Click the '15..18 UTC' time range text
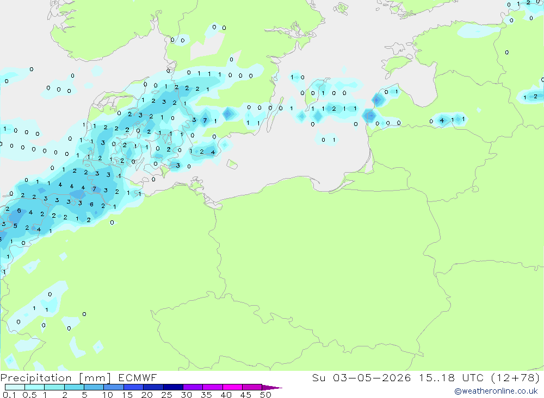Viewport: 544px width, 398px height. click(451, 377)
